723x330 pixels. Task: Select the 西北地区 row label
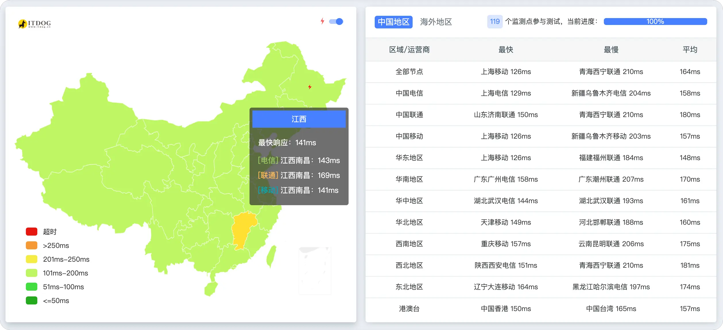pyautogui.click(x=409, y=265)
